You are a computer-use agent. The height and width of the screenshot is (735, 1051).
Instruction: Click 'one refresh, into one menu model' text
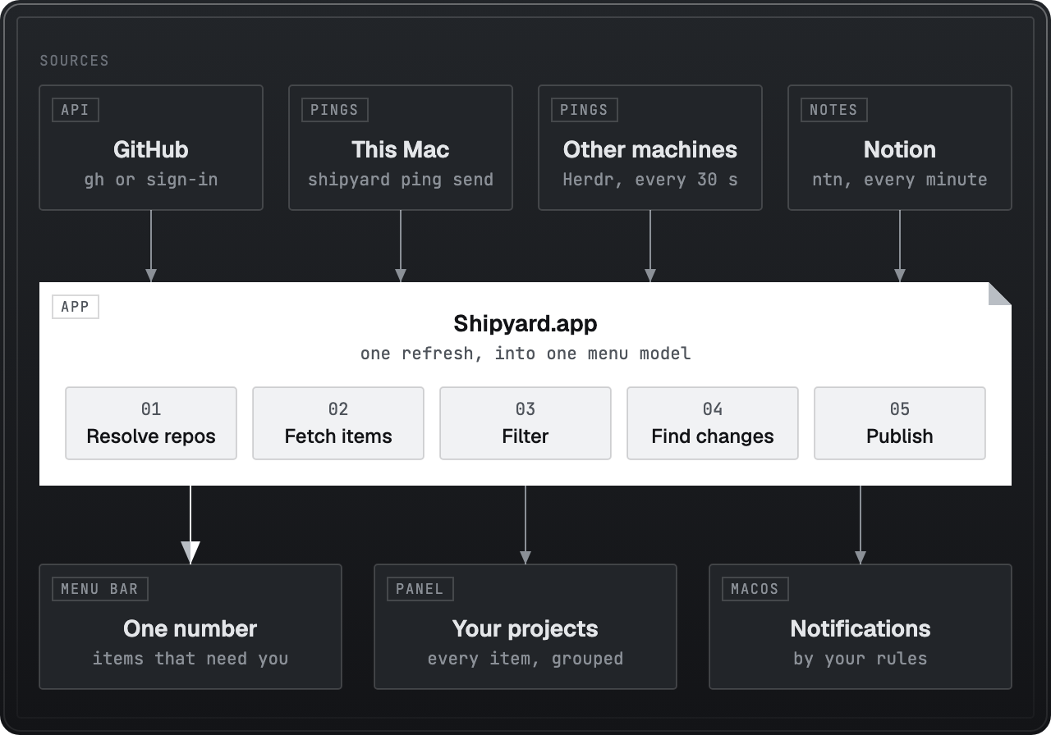[525, 354]
